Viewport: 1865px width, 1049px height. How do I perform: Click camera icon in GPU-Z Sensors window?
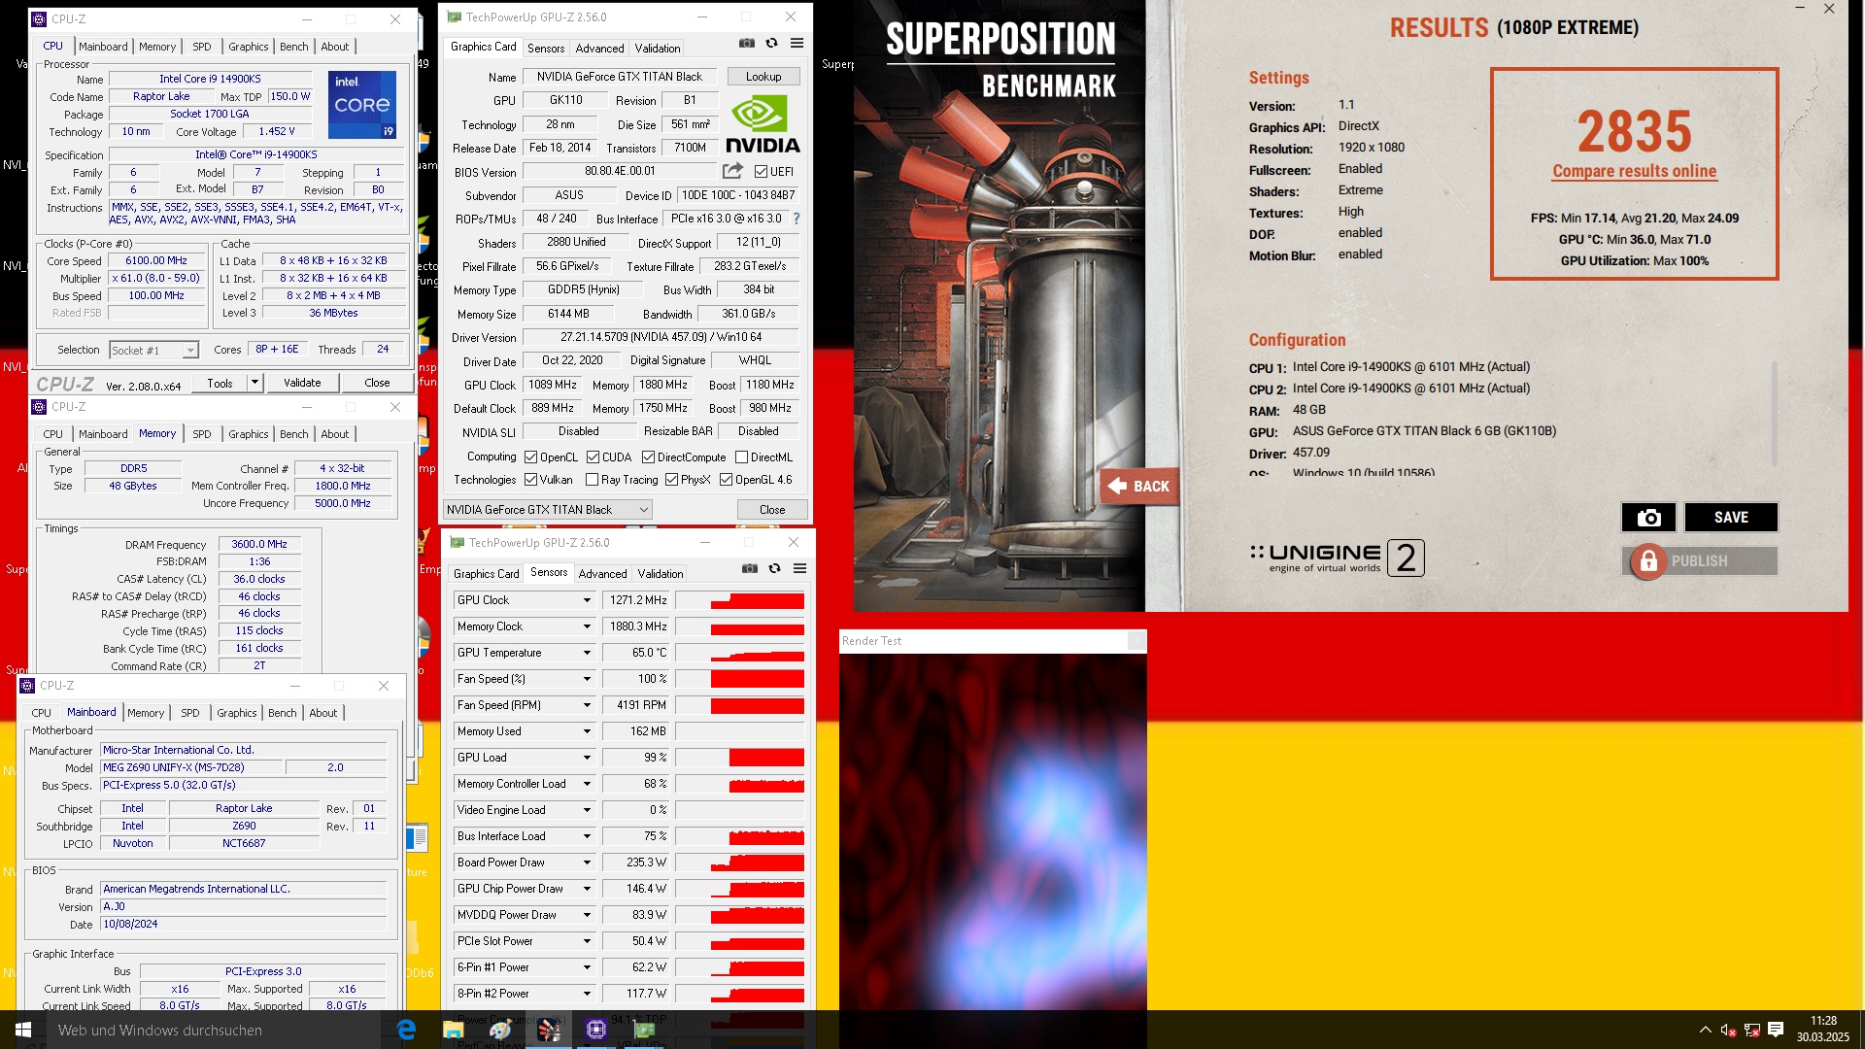click(749, 569)
